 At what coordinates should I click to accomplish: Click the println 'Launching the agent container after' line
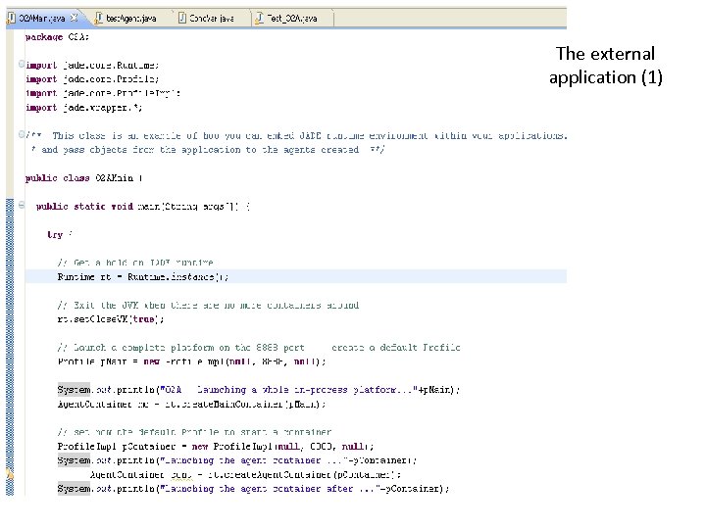coord(254,489)
